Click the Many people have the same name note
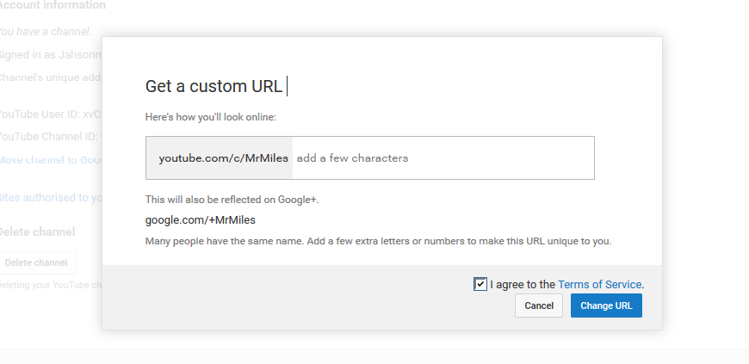This screenshot has width=749, height=364. pyautogui.click(x=378, y=241)
